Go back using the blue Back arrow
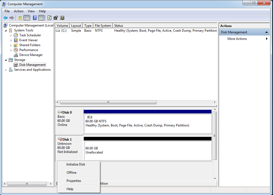The height and width of the screenshot is (195, 273). coord(5,18)
